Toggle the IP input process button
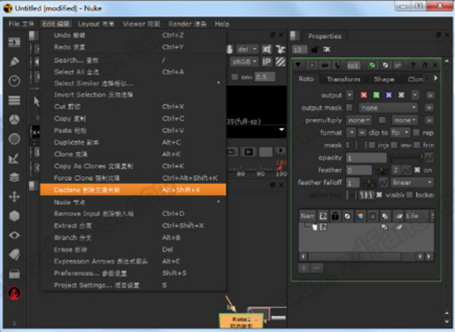This screenshot has width=455, height=332. click(266, 62)
